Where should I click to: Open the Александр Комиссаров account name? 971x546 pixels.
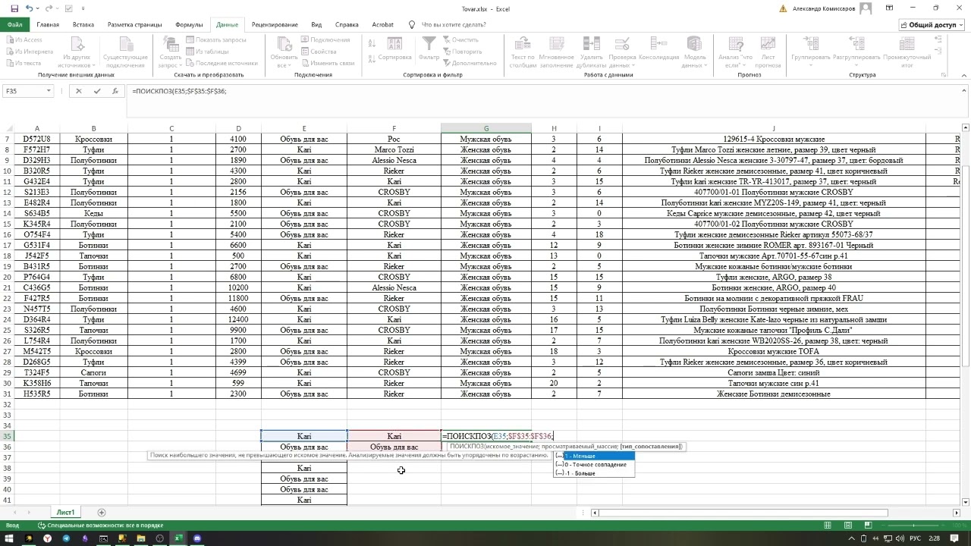click(x=823, y=9)
